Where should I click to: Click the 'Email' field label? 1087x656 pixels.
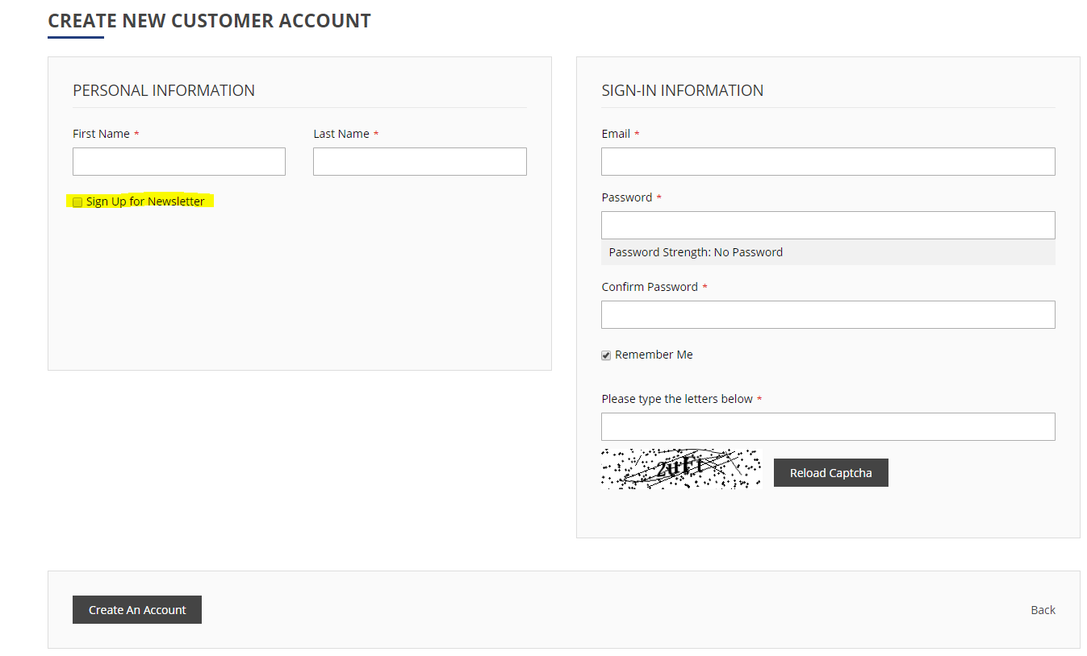(x=616, y=134)
